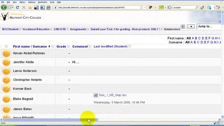Filter First name by letter A
The width and height of the screenshot is (224, 126).
click(x=193, y=38)
